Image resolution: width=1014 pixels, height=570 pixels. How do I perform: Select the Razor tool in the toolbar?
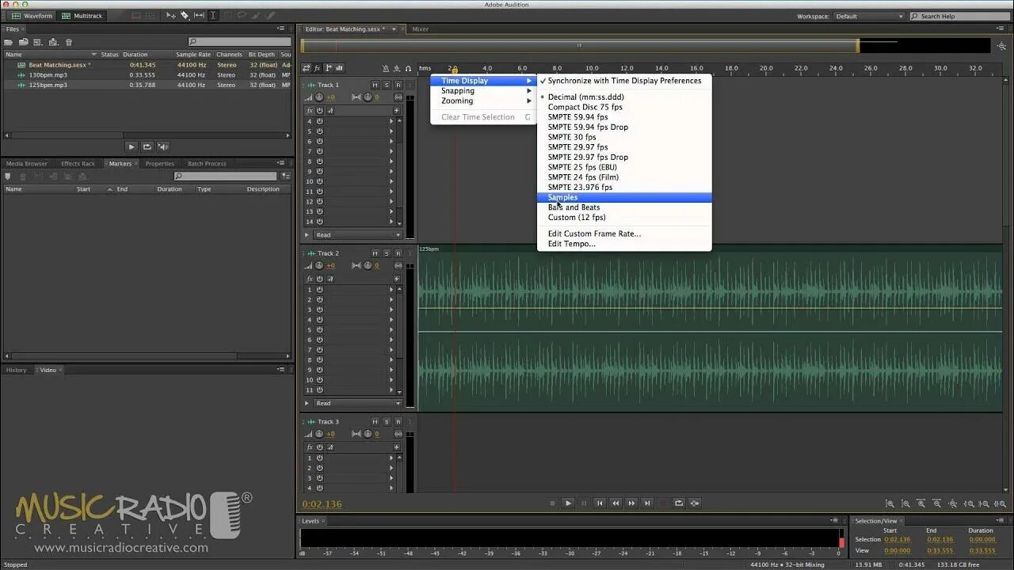(x=184, y=16)
